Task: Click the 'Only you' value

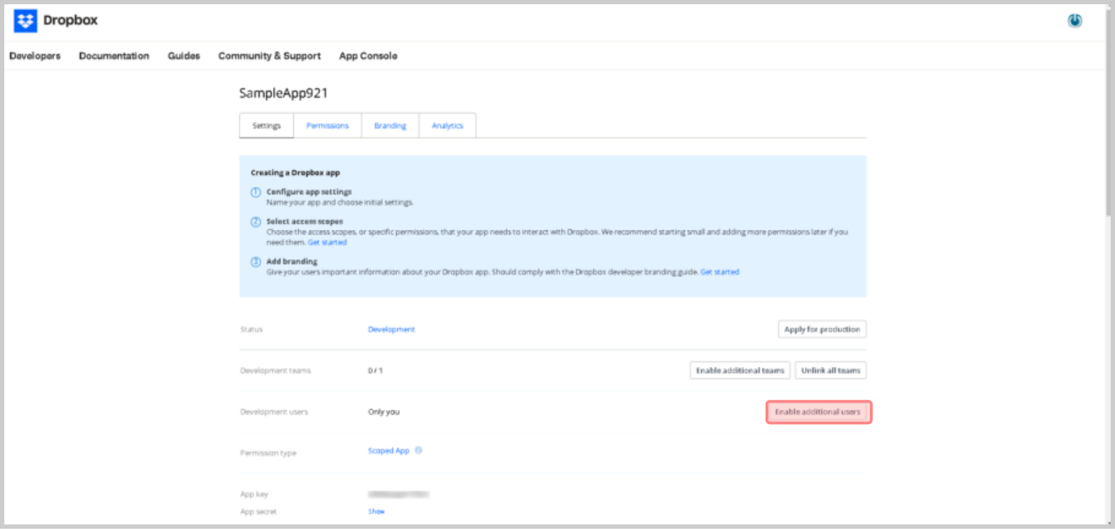Action: coord(384,412)
